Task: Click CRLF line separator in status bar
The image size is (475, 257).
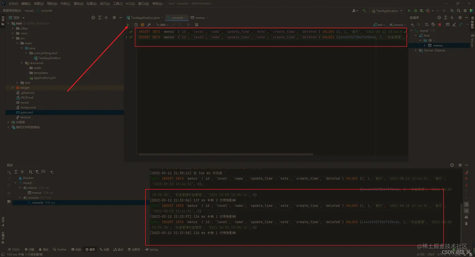Action: [x=431, y=254]
